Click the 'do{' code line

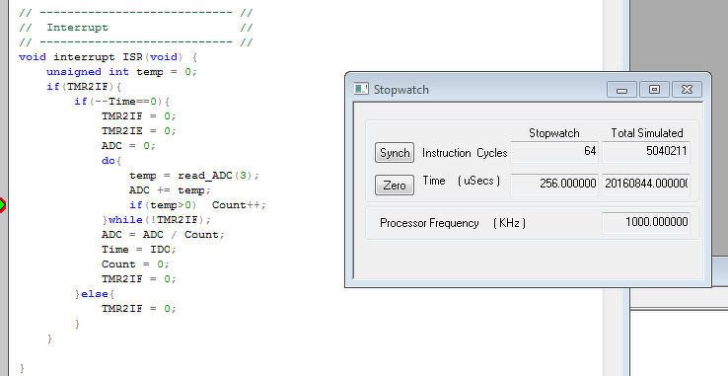point(111,161)
